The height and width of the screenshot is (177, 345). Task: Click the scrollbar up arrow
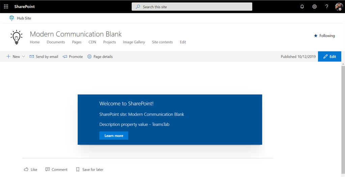343,64
